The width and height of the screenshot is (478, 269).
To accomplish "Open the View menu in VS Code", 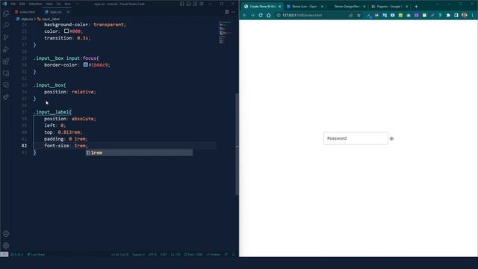I will click(x=49, y=4).
